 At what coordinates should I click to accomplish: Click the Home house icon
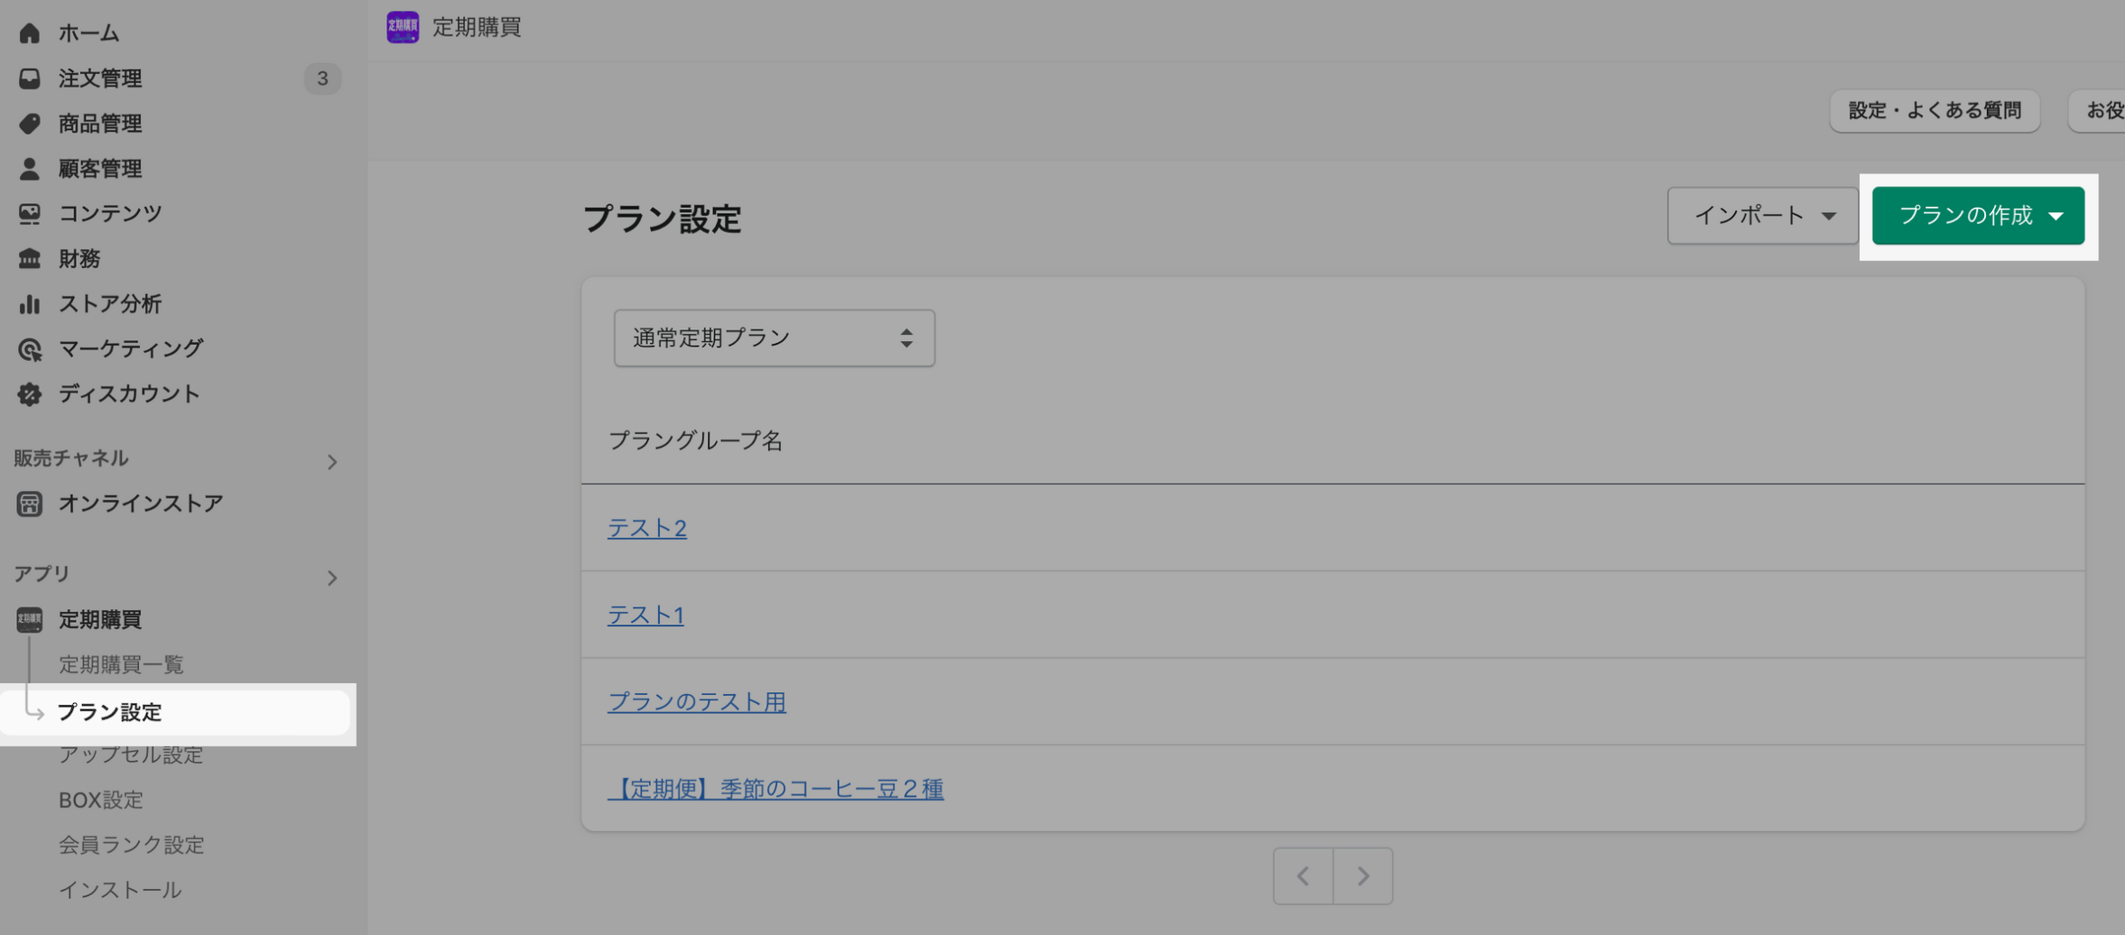click(x=30, y=33)
